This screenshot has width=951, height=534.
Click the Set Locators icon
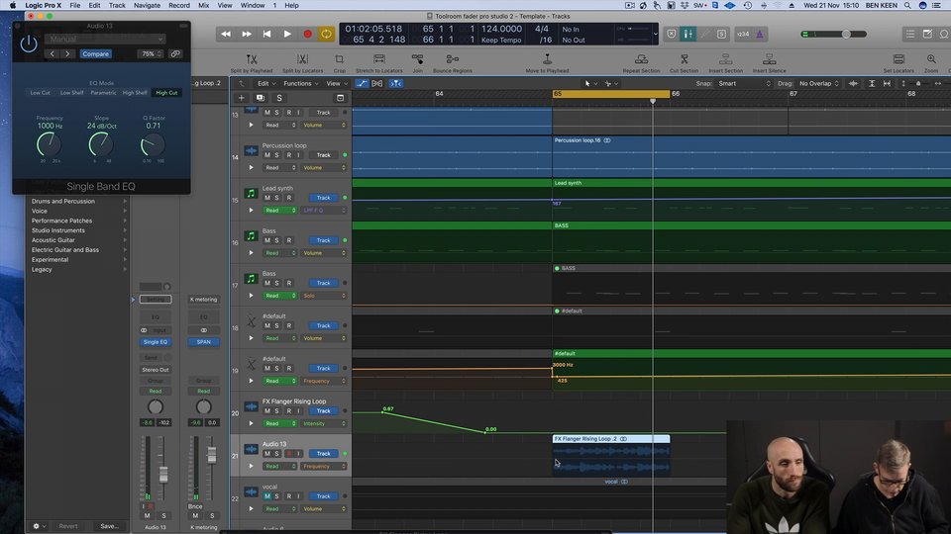(898, 62)
